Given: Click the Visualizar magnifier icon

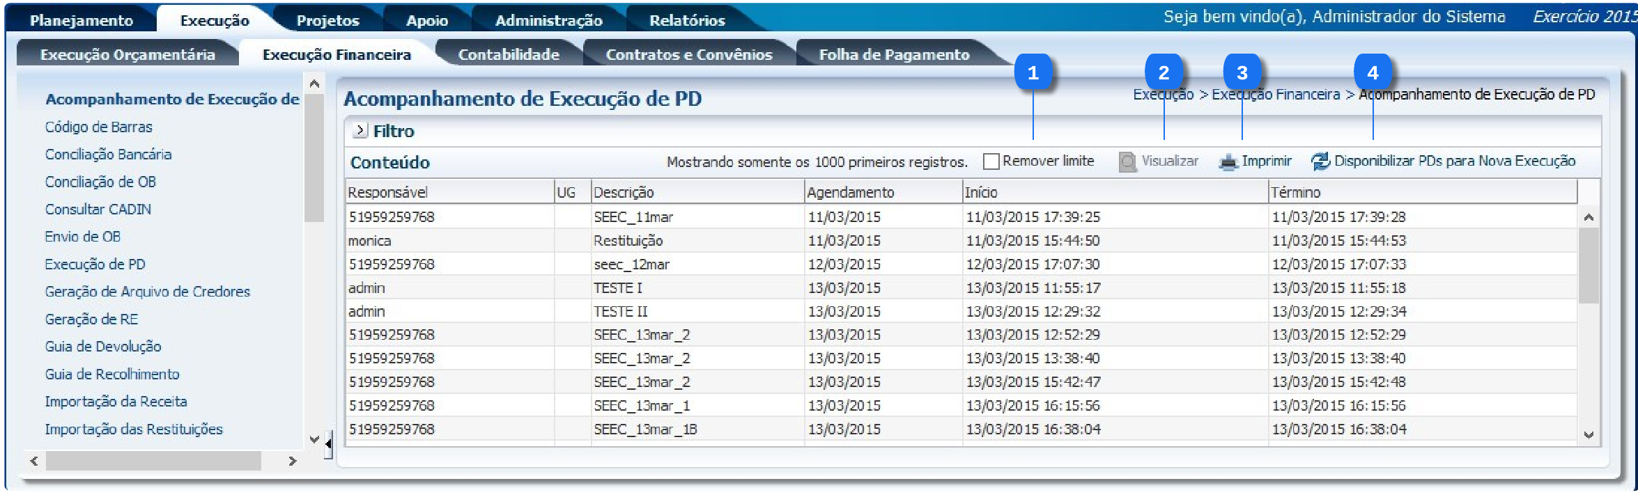Looking at the screenshot, I should tap(1127, 162).
